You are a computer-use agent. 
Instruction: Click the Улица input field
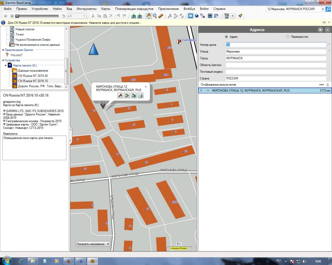[x=276, y=51]
